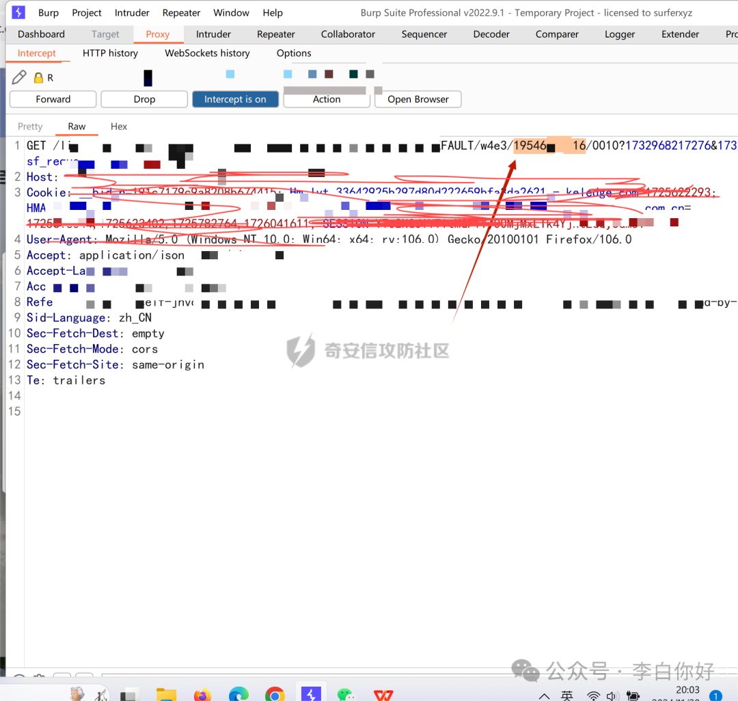The width and height of the screenshot is (738, 701).
Task: Switch to the Target tab
Action: point(105,34)
